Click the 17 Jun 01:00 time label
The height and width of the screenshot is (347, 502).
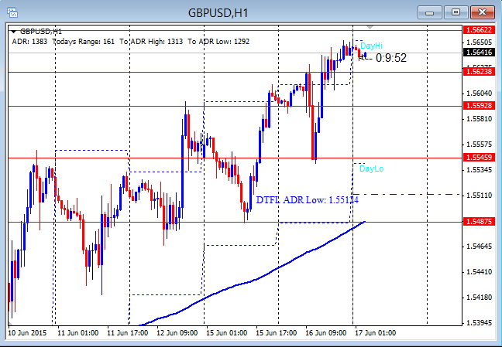point(376,333)
